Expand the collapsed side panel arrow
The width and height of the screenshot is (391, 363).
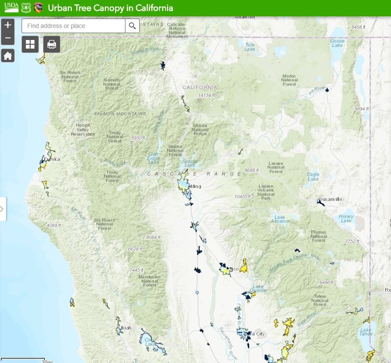(x=3, y=209)
